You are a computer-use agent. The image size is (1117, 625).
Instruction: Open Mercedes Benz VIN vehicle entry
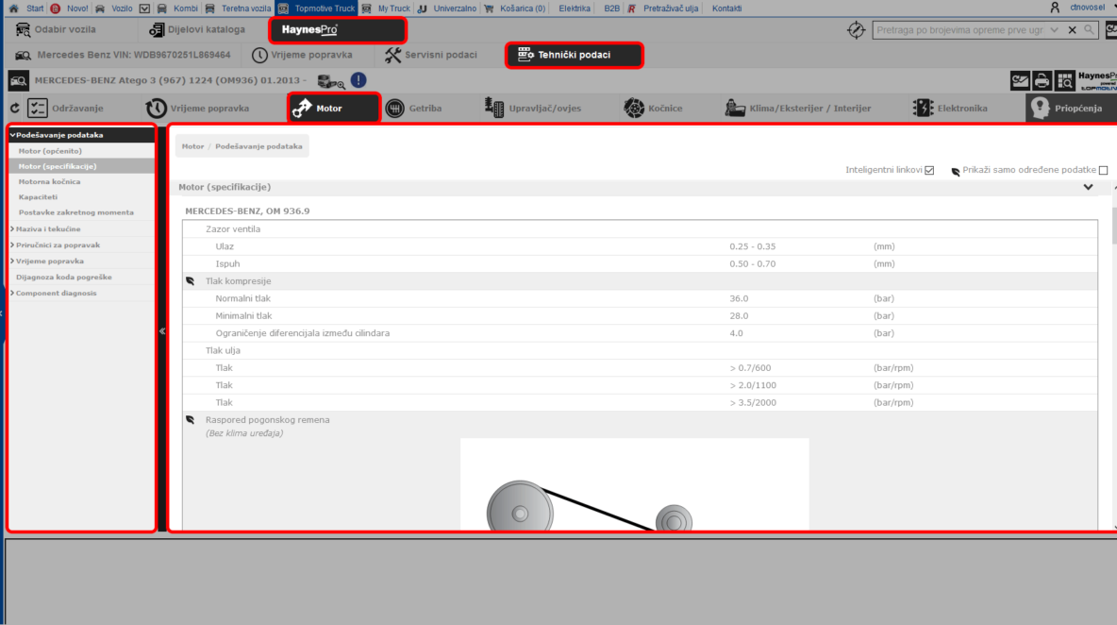pos(123,55)
